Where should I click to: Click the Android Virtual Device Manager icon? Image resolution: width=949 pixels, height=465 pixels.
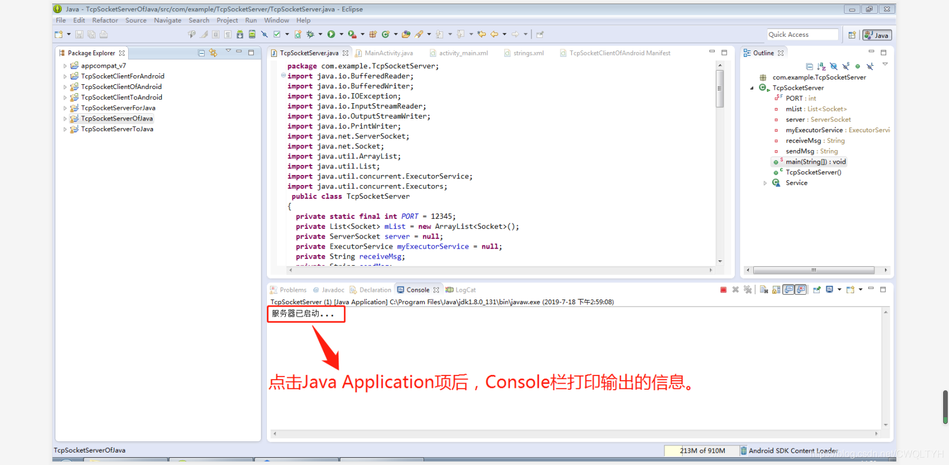(252, 34)
